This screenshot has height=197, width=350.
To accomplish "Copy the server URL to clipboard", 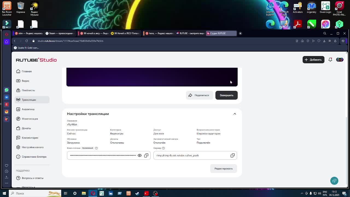I will [x=232, y=155].
